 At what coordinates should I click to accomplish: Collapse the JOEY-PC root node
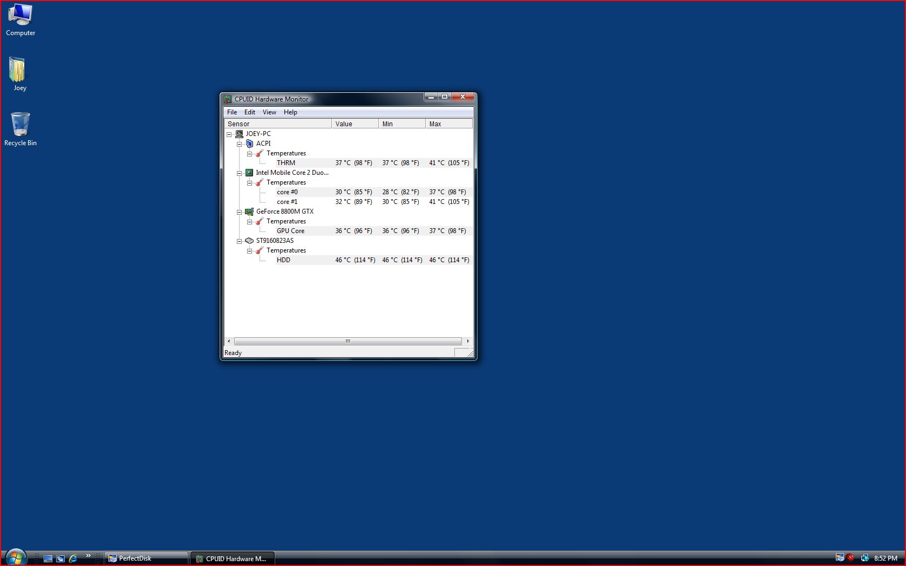pyautogui.click(x=229, y=134)
